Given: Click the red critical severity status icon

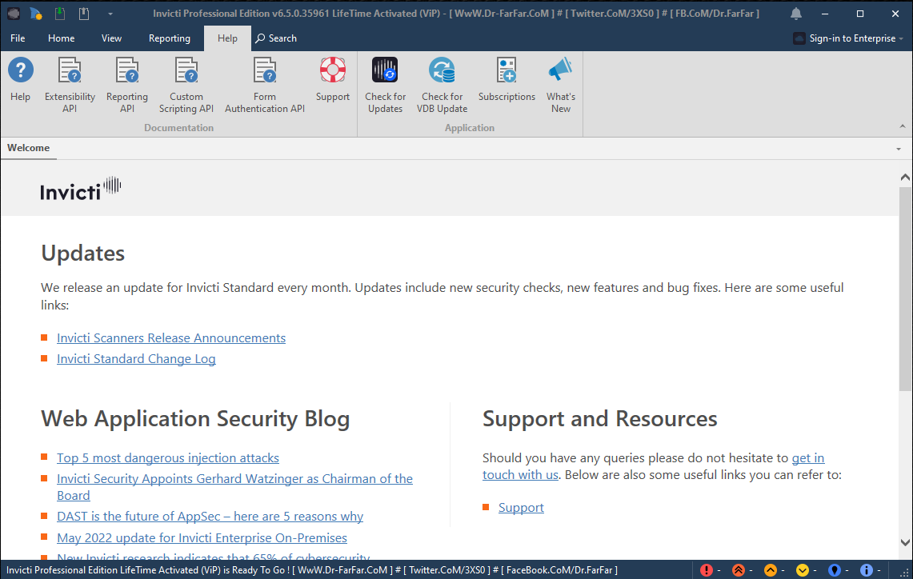Looking at the screenshot, I should (707, 570).
